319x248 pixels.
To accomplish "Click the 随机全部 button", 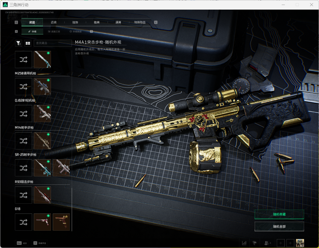I will click(279, 227).
